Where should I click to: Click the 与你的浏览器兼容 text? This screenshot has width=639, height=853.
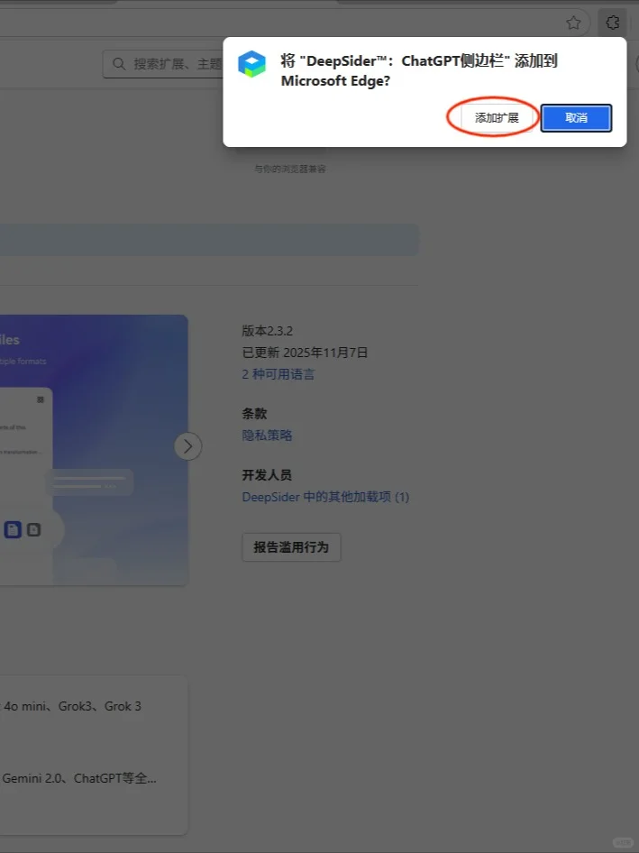pos(290,170)
